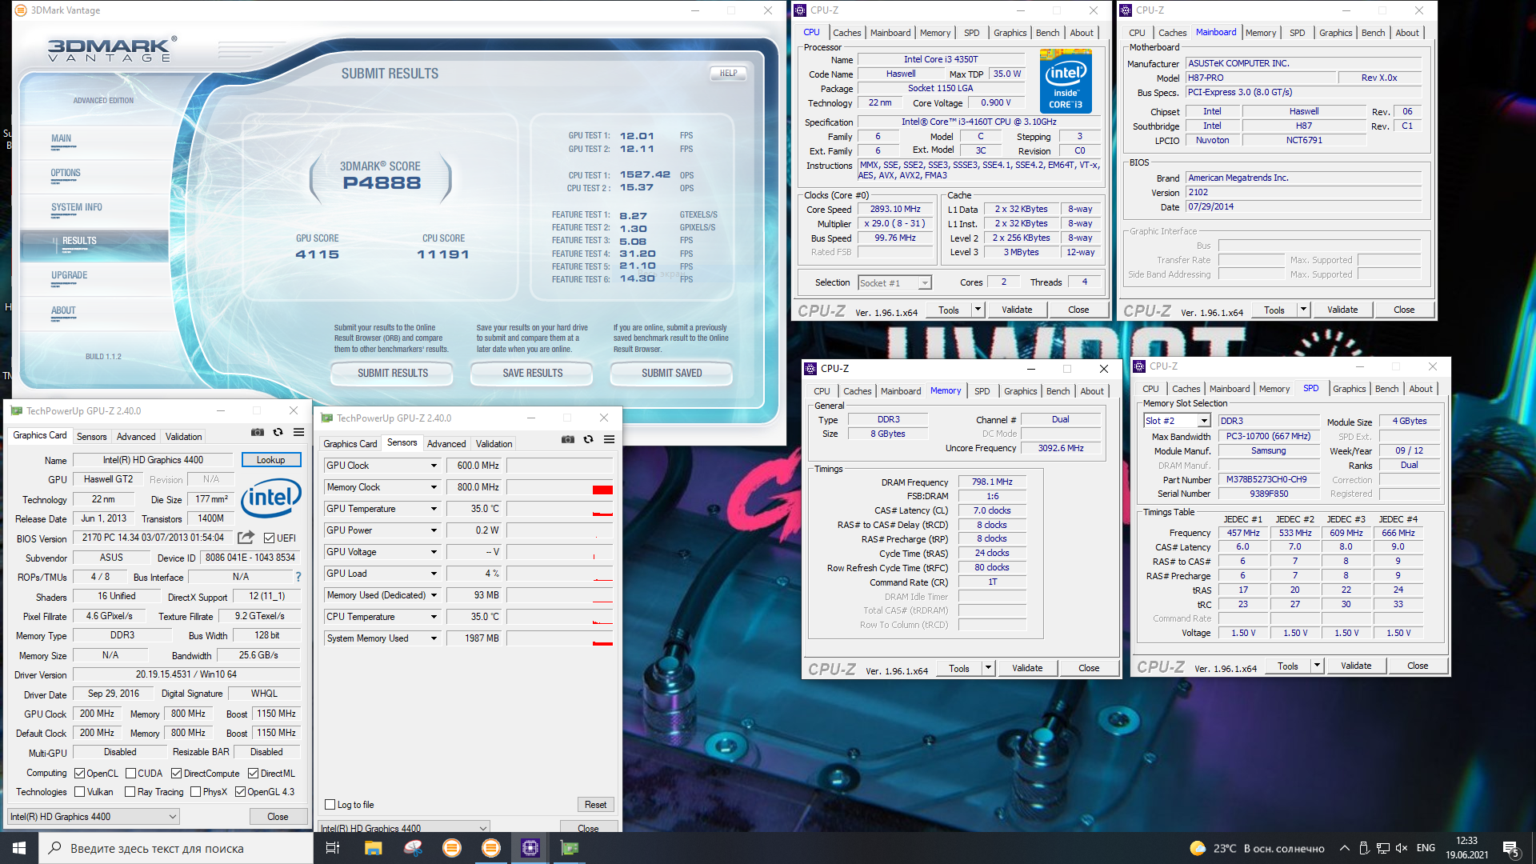Click the second orange round taskbar icon

491,848
